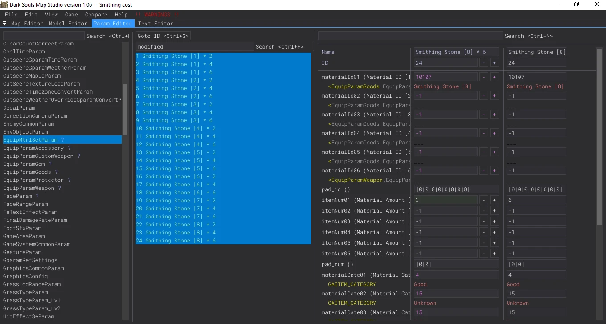Screen dimensions: 606x324
Task: Select row '15 Smithing Stone [5] * 6'
Action: point(223,168)
